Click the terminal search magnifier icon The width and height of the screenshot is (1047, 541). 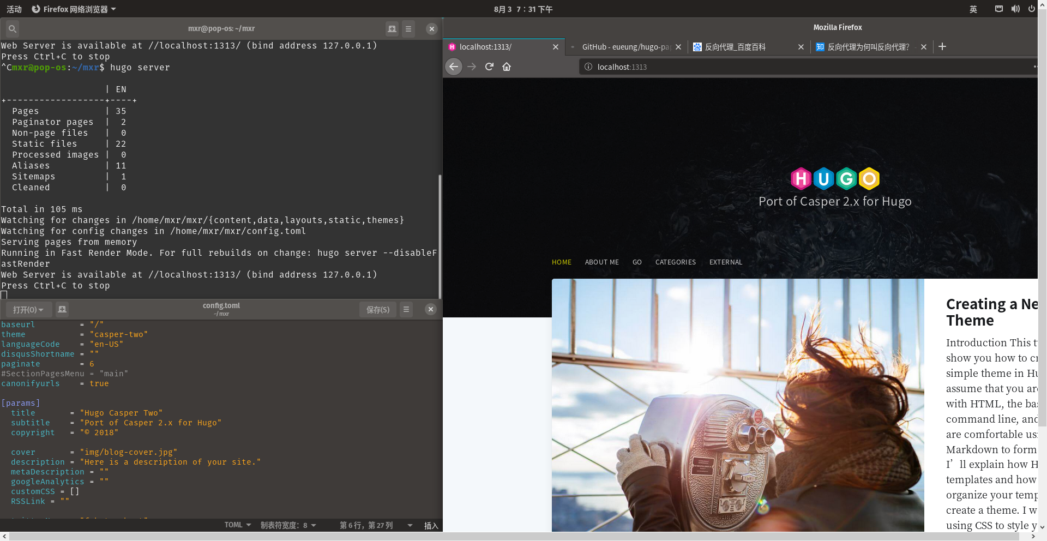(x=12, y=29)
